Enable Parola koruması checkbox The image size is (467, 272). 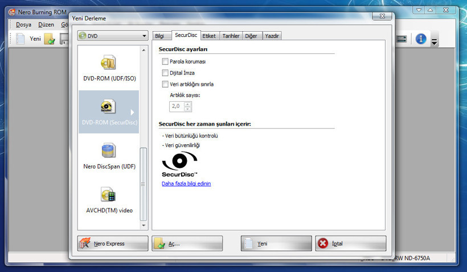[x=165, y=61]
